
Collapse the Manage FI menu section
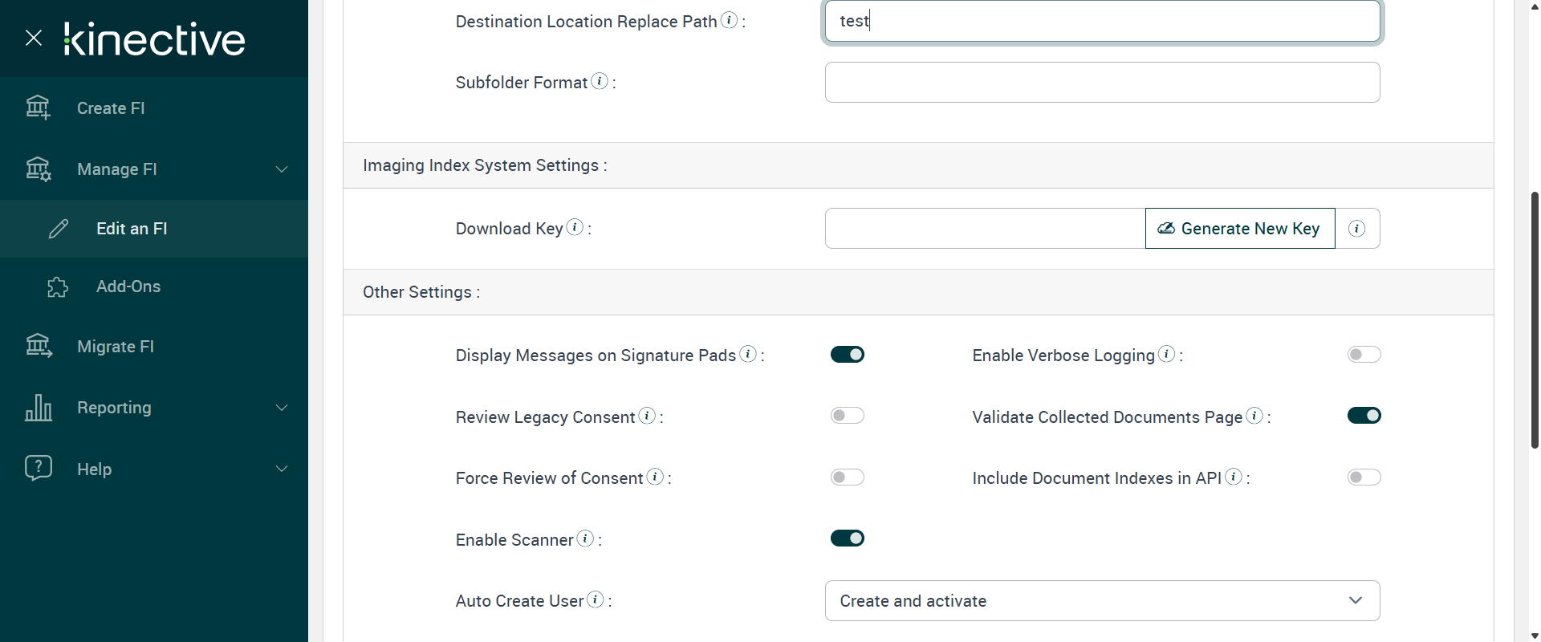pyautogui.click(x=282, y=169)
